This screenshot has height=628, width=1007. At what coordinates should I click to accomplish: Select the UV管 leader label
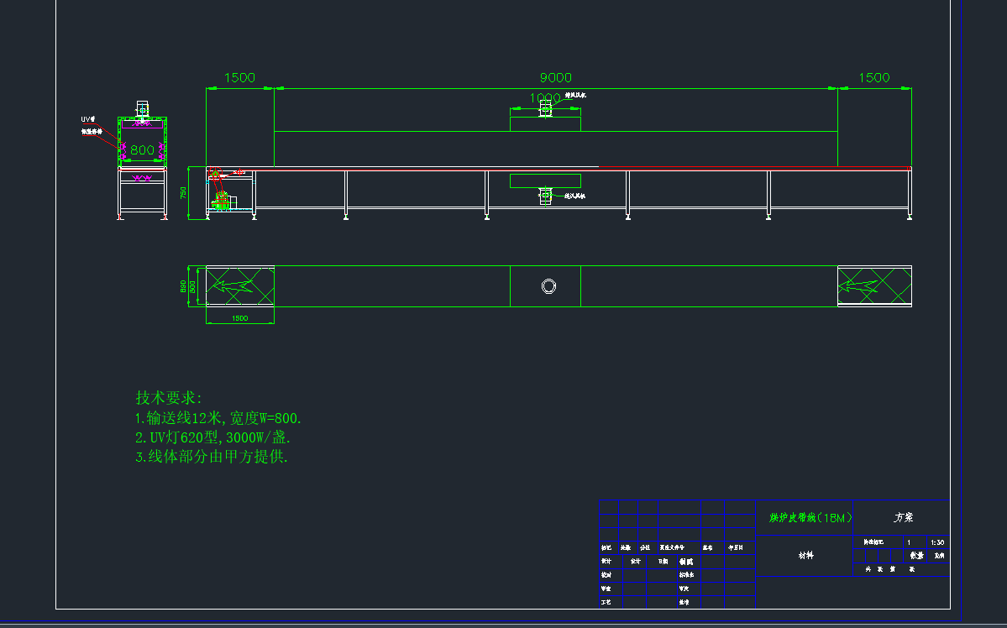click(x=87, y=120)
